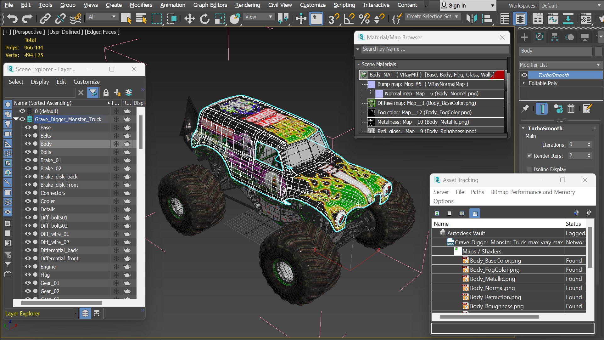
Task: Click the Iterations spinner arrows
Action: (589, 144)
